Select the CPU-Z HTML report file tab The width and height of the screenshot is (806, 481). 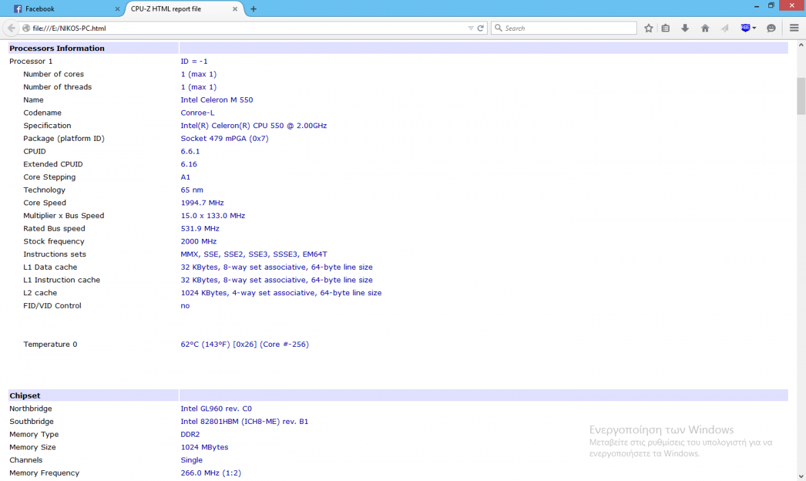tap(183, 9)
